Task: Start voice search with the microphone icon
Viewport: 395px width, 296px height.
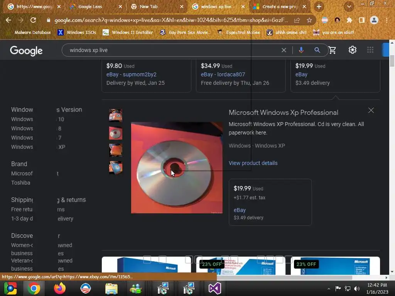Action: pyautogui.click(x=301, y=50)
